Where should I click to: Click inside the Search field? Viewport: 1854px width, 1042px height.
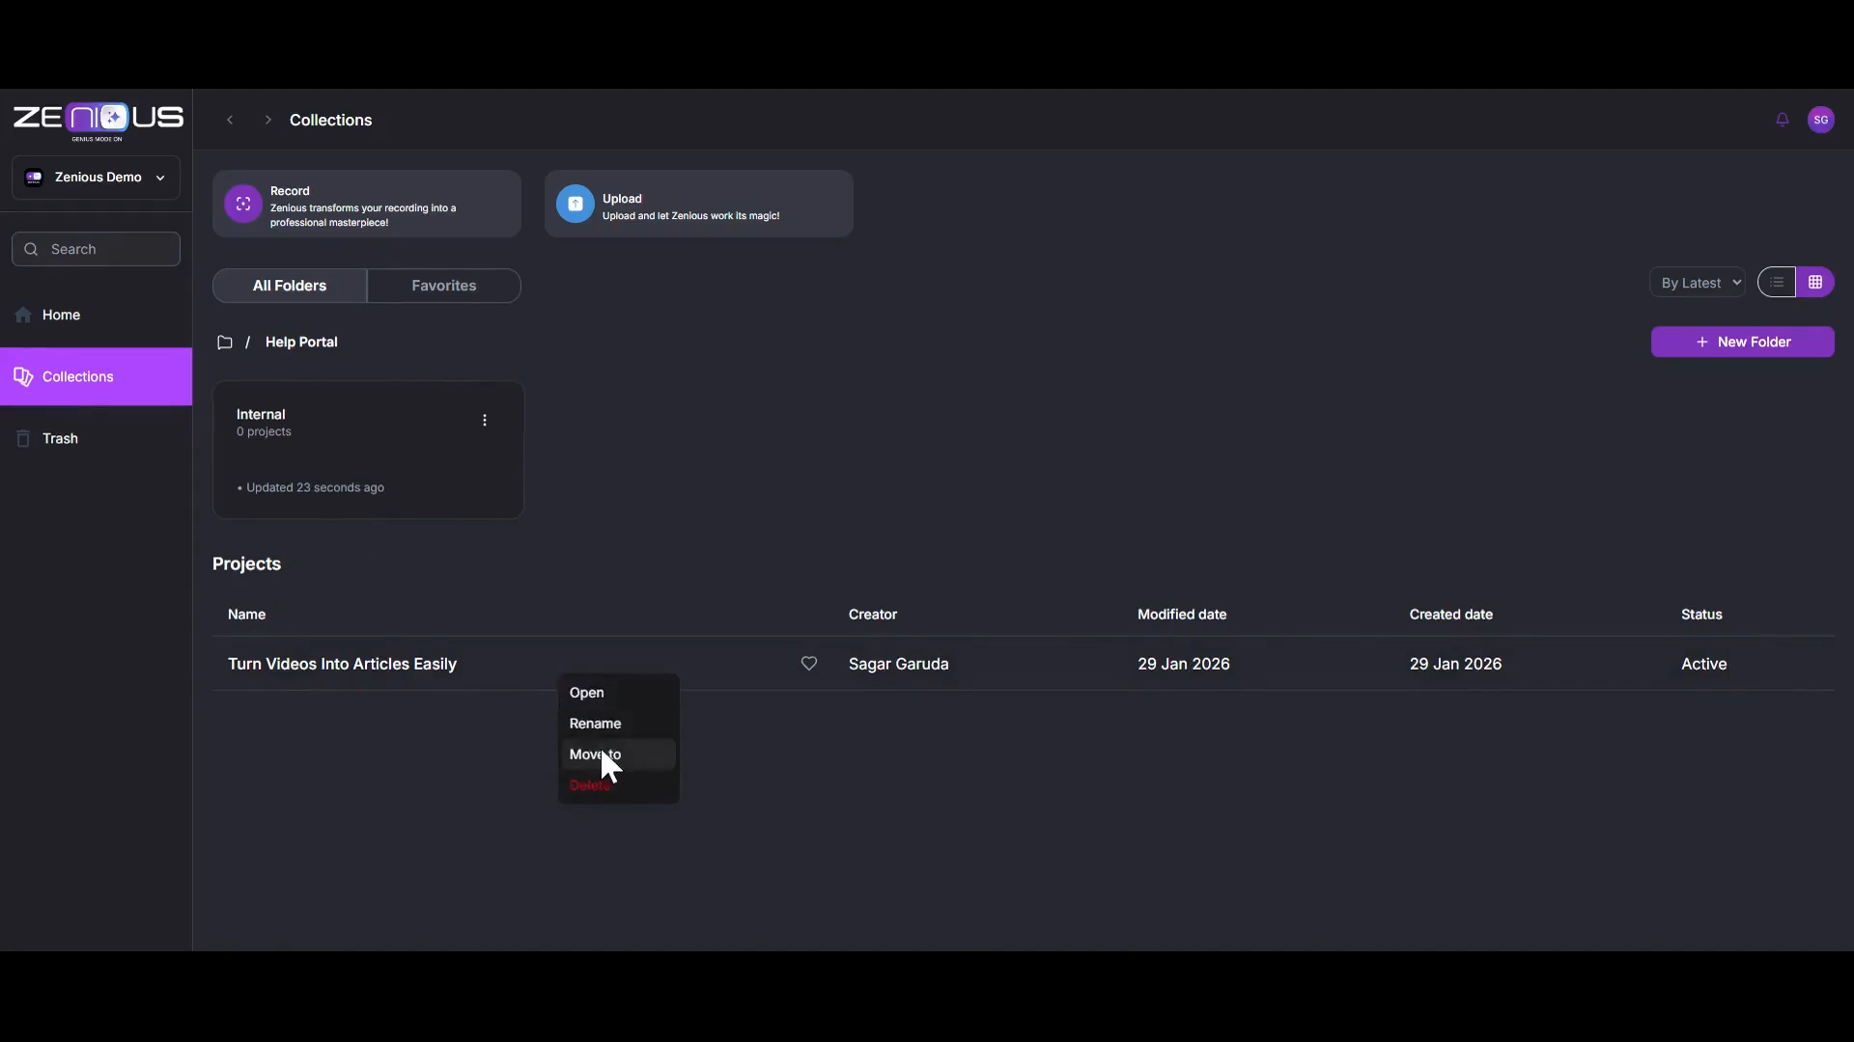[95, 249]
